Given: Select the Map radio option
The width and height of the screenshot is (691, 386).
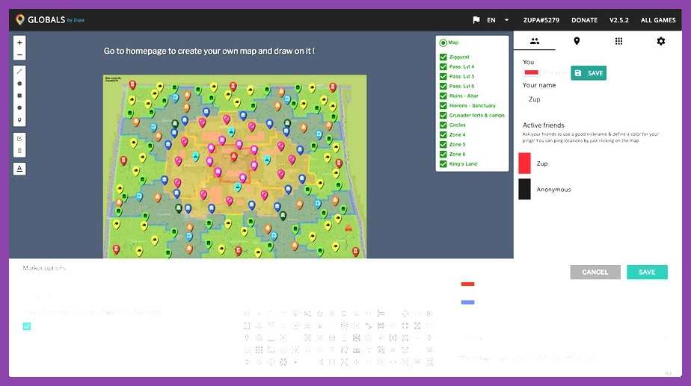Looking at the screenshot, I should click(x=443, y=43).
